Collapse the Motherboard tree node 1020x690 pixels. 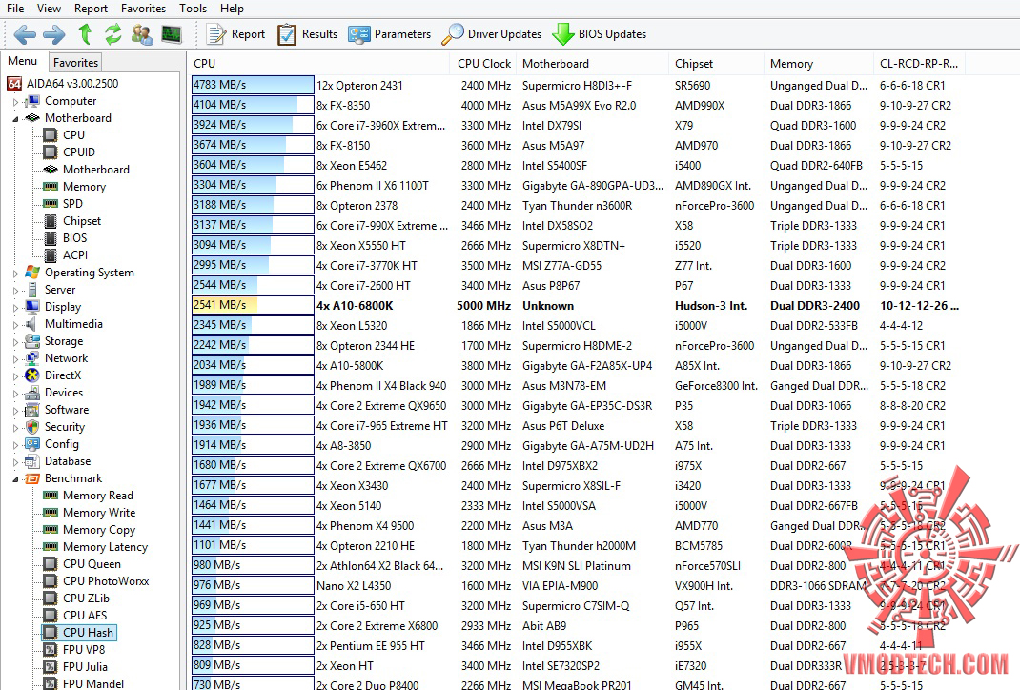(x=15, y=118)
